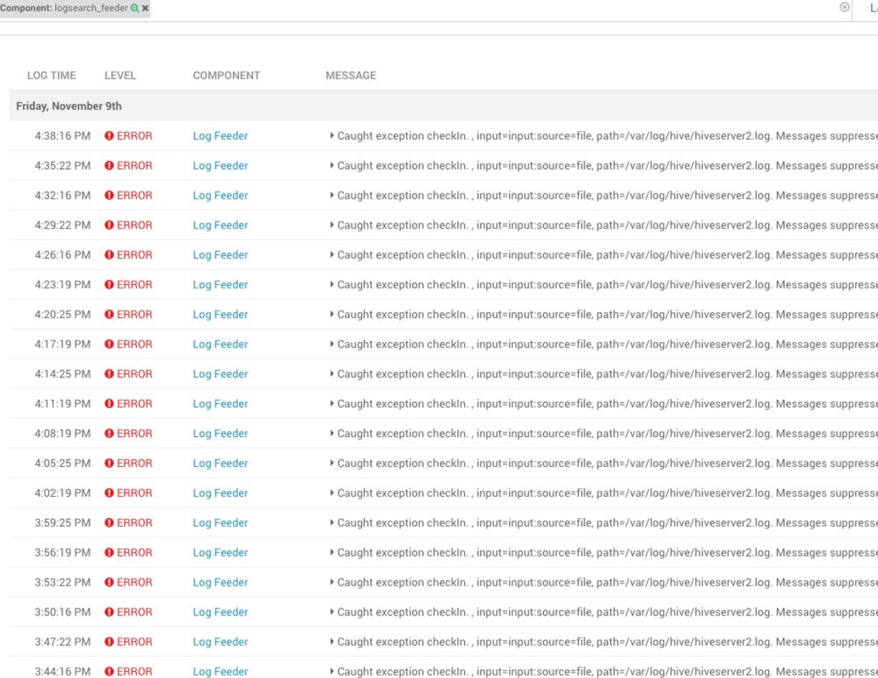The image size is (878, 678).
Task: Click error icon on the 4:32:16 PM row
Action: point(109,195)
